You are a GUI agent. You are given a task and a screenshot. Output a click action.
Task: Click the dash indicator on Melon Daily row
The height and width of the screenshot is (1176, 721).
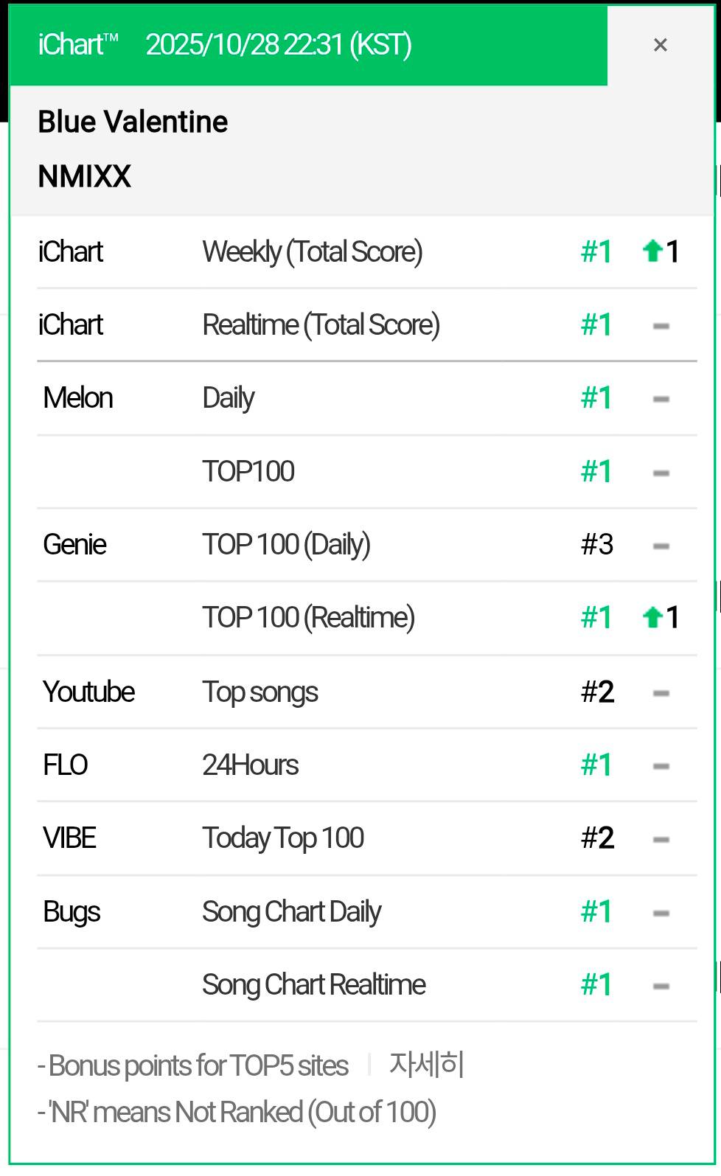point(661,399)
